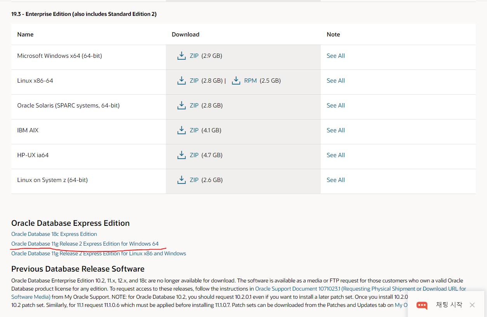This screenshot has height=317, width=487.
Task: Click download icon for HP-UX ia64 ZIP
Action: click(181, 155)
